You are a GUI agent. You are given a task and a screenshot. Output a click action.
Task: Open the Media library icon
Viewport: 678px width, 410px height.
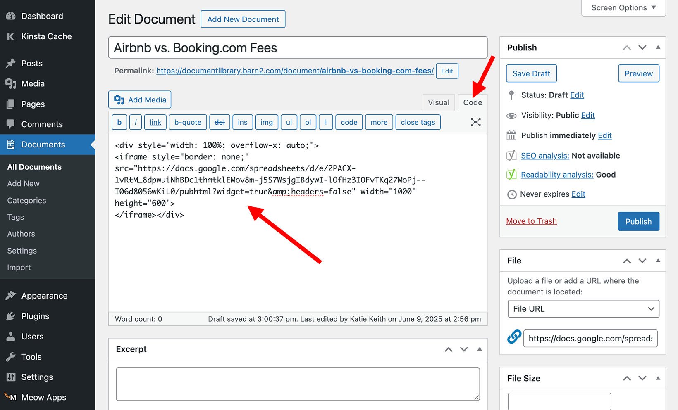[x=10, y=83]
